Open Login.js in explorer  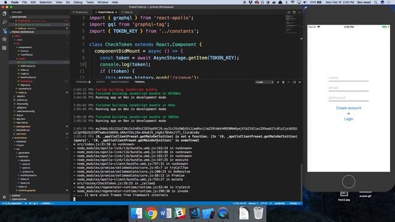pyautogui.click(x=25, y=73)
